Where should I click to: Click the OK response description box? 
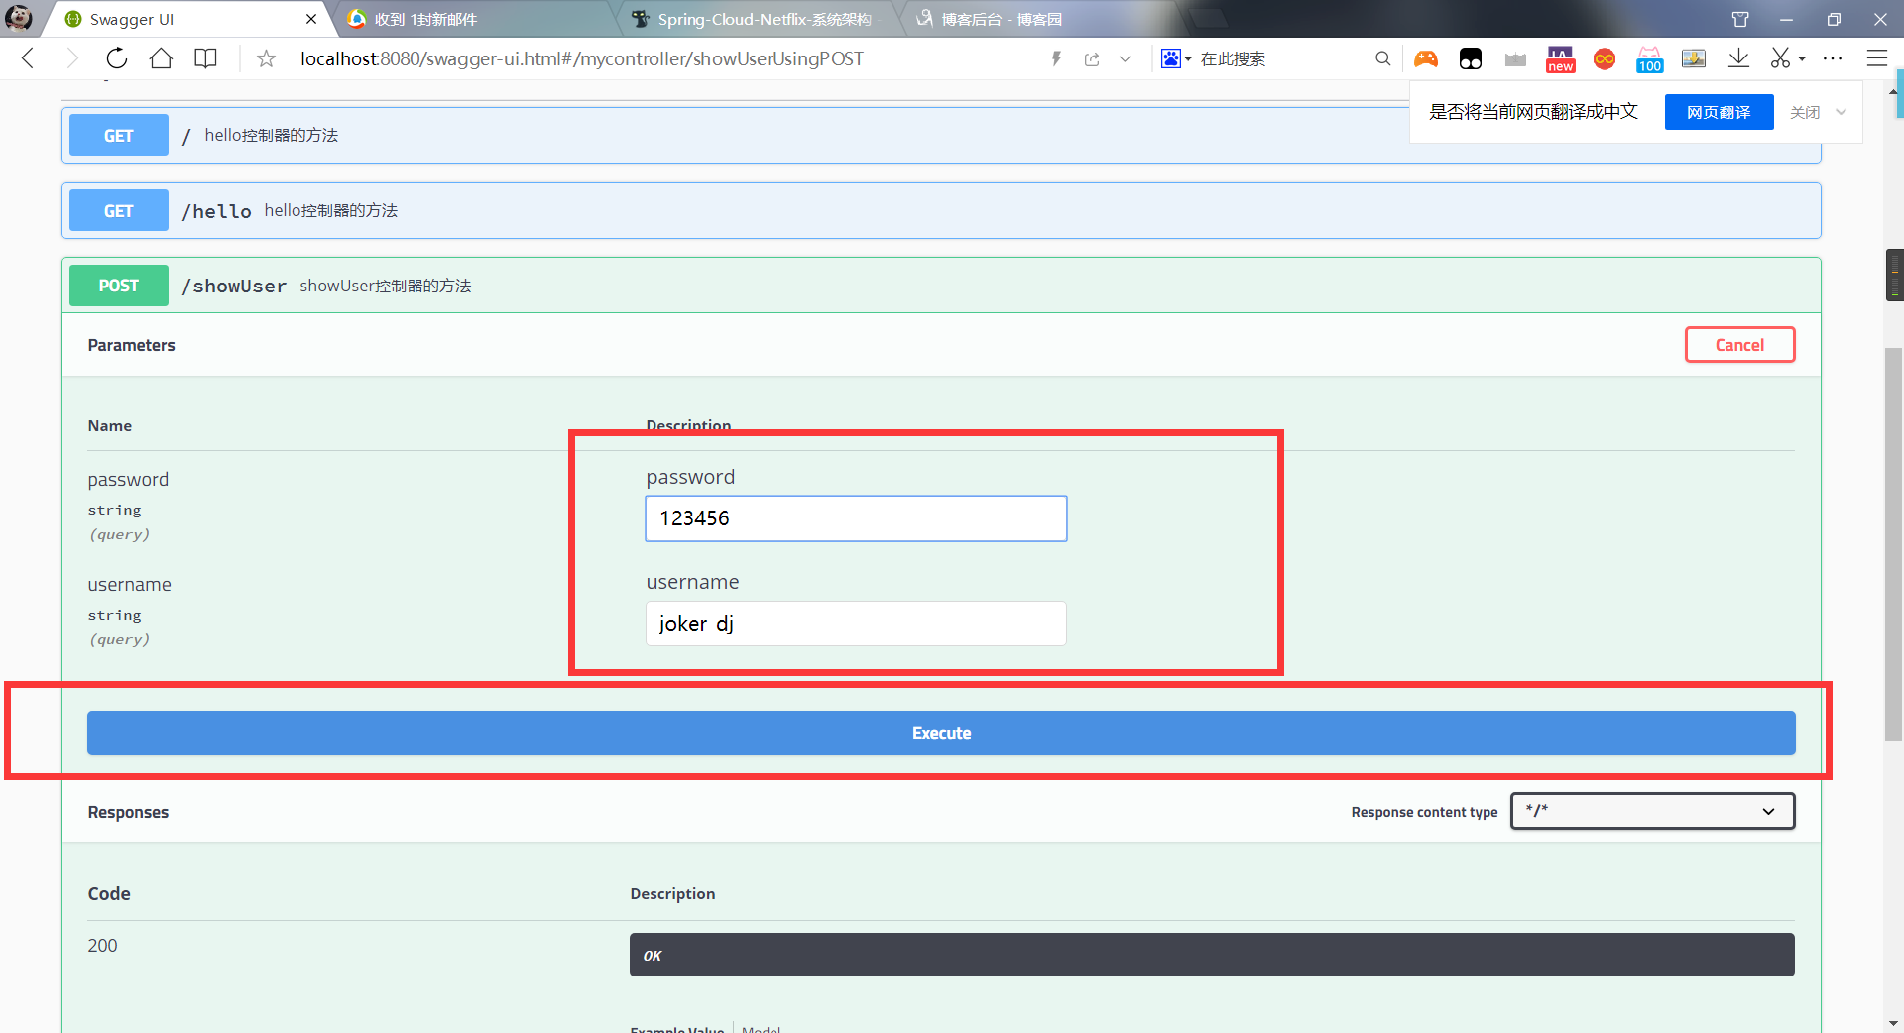pyautogui.click(x=1212, y=955)
